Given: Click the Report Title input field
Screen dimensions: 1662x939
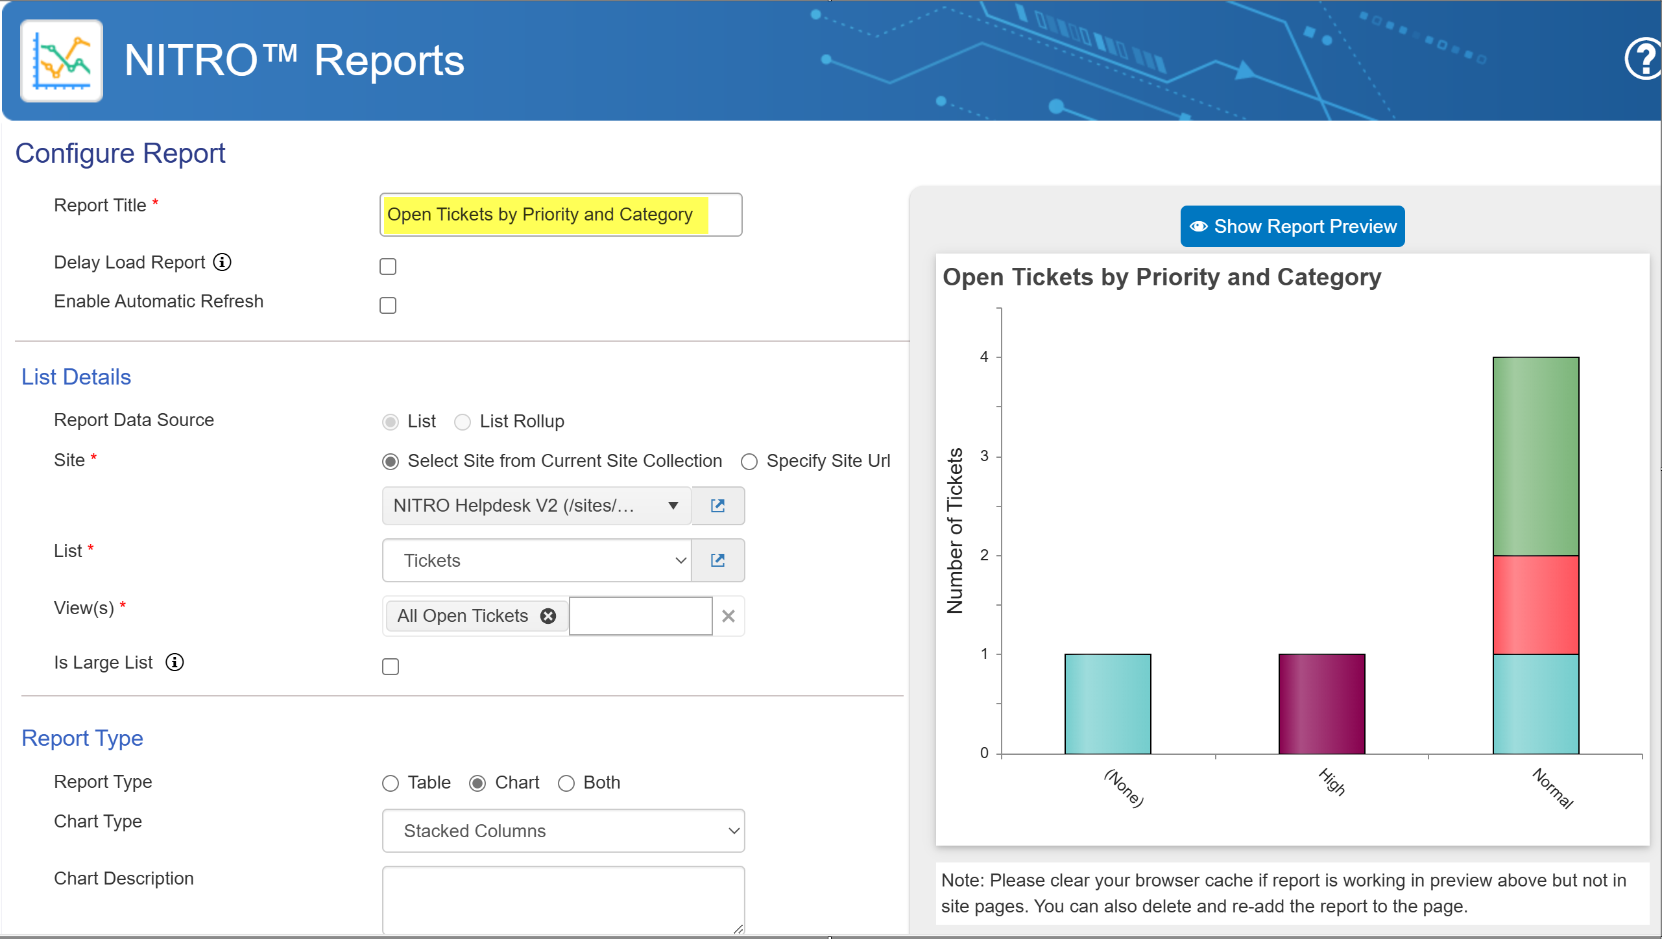Looking at the screenshot, I should tap(559, 215).
